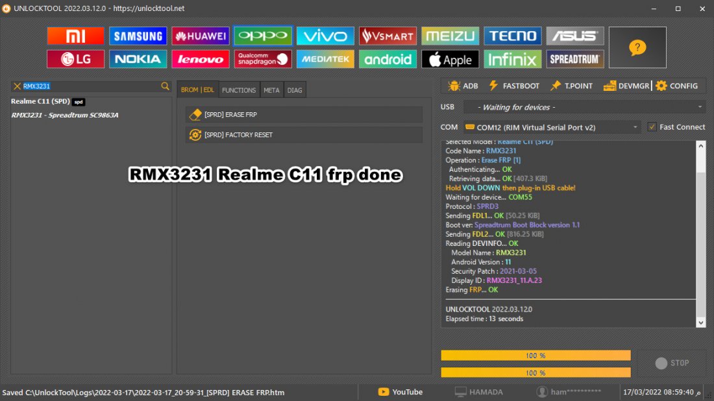
Task: Select the Xiaomi Mi brand icon
Action: [x=75, y=36]
